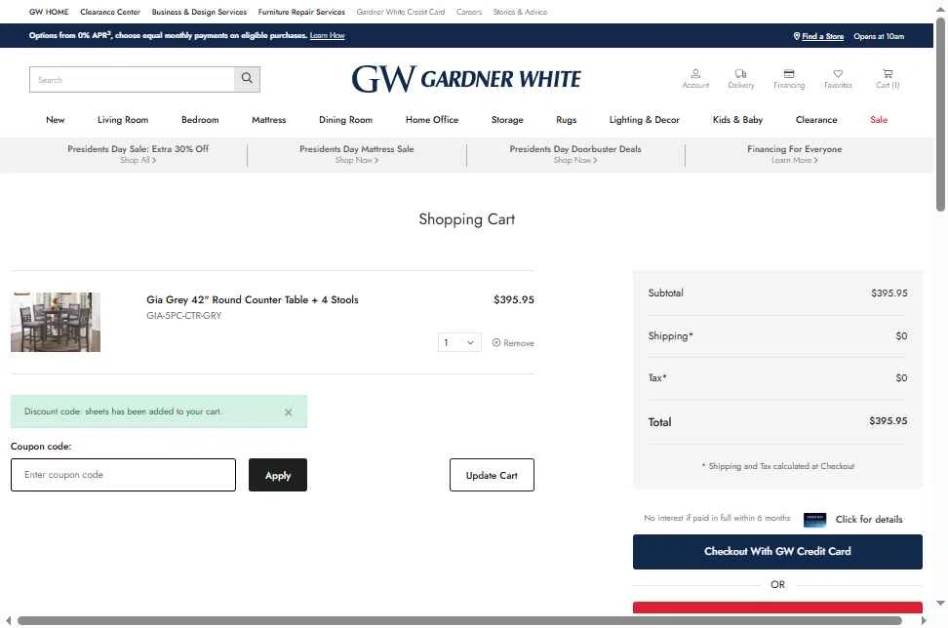Open the Living Room menu

coord(123,120)
